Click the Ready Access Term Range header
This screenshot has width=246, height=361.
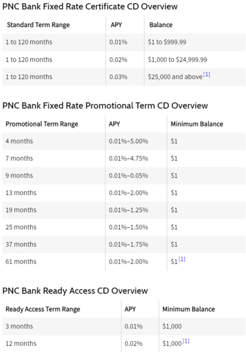pos(43,309)
